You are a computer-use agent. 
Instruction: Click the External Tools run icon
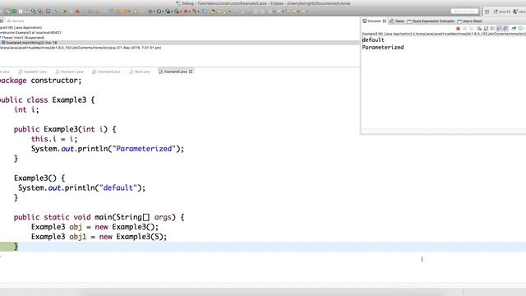click(177, 11)
